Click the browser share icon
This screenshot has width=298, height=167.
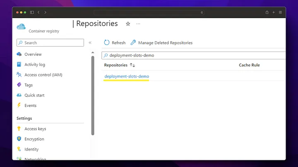point(267,12)
